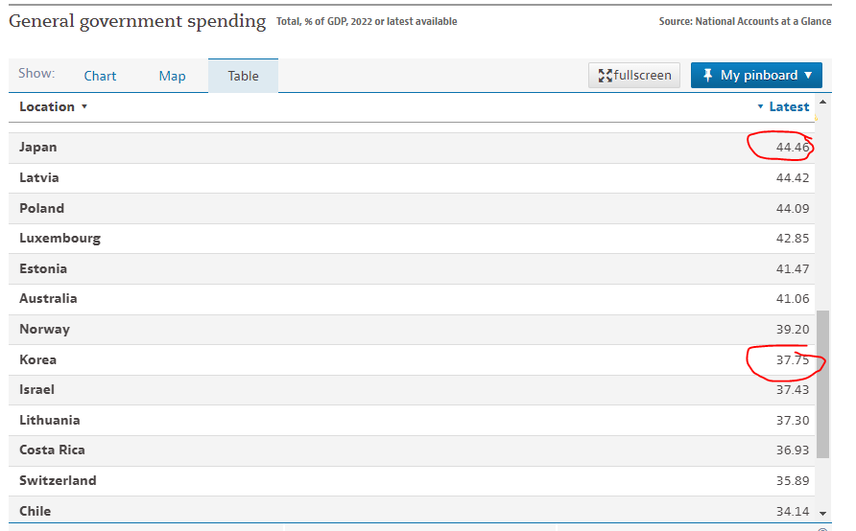Select the Chile row label

(35, 512)
